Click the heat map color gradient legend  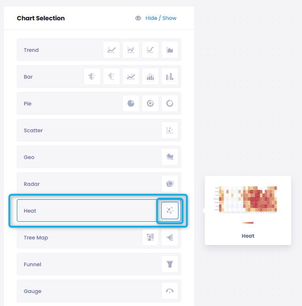[x=248, y=223]
